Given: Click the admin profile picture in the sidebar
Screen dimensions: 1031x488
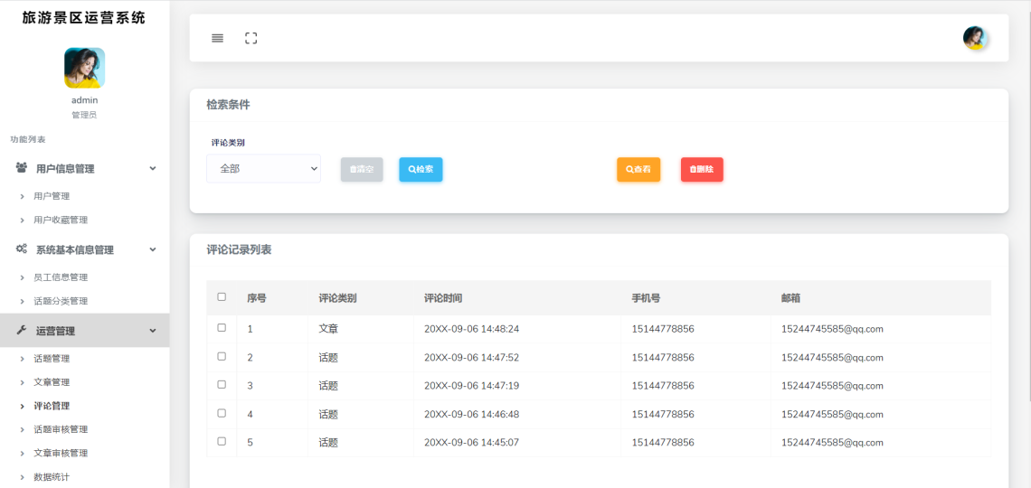Looking at the screenshot, I should point(85,68).
